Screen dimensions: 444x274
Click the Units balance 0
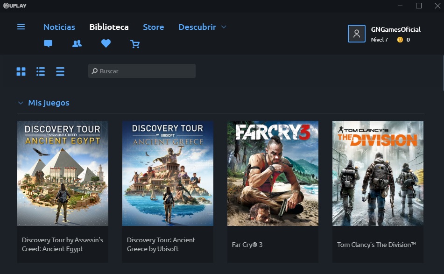click(x=408, y=40)
